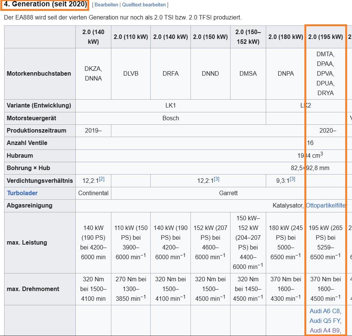Click the max. Leistung row header
The height and width of the screenshot is (336, 352).
(x=40, y=243)
